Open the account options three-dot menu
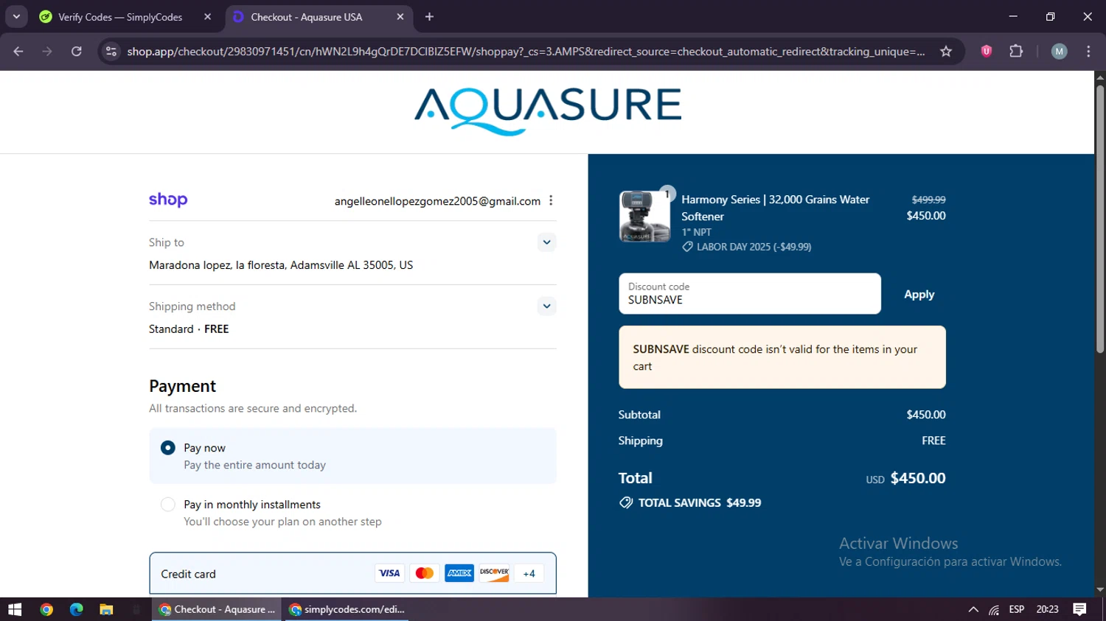The height and width of the screenshot is (621, 1106). (x=551, y=200)
